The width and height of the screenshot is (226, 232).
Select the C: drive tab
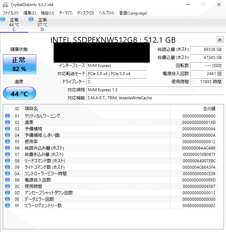pyautogui.click(x=14, y=25)
